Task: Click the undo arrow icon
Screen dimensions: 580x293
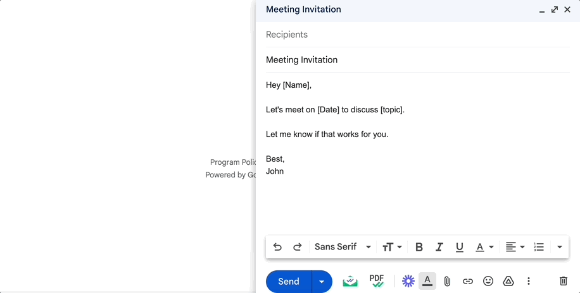Action: tap(277, 247)
